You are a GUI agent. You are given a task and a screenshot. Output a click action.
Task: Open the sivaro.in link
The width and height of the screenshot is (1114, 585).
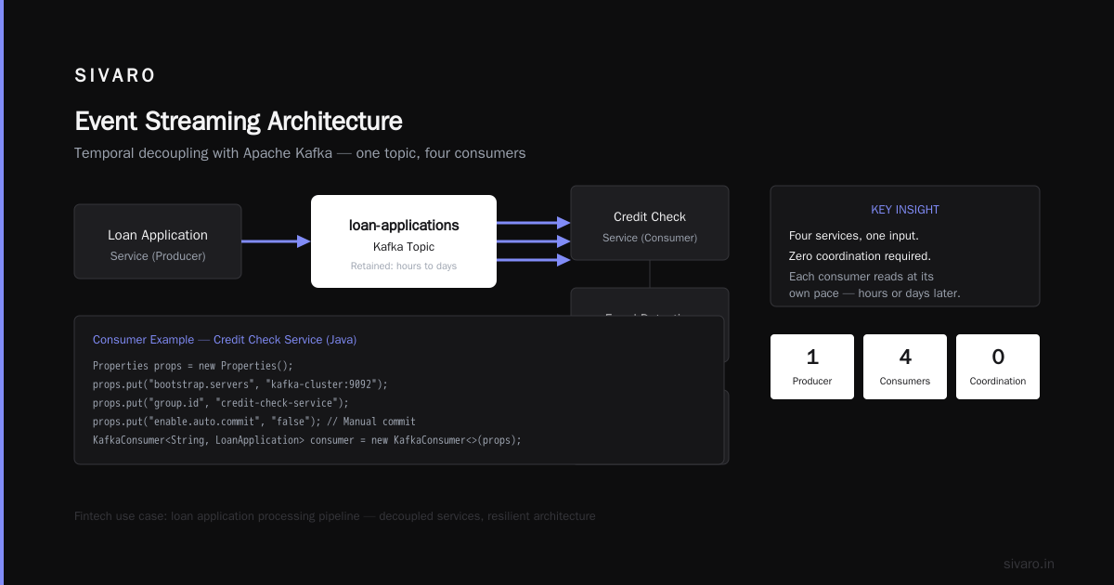point(1029,564)
